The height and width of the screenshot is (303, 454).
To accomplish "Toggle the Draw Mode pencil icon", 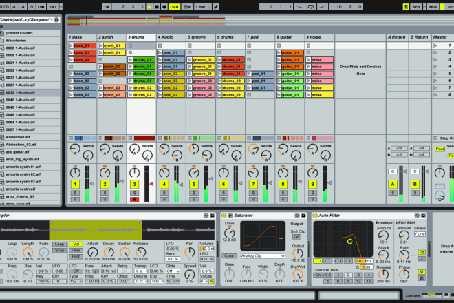I will (x=216, y=7).
